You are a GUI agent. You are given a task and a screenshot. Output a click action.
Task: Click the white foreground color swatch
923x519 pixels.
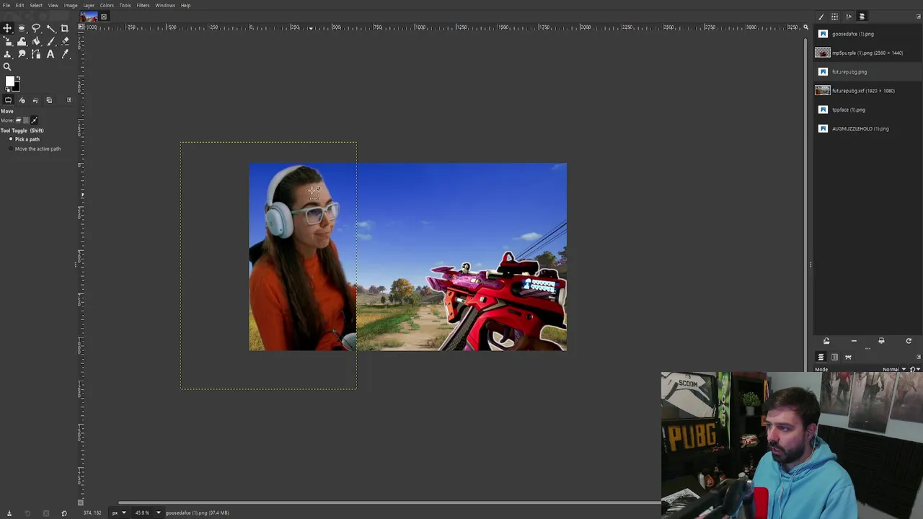pyautogui.click(x=9, y=81)
